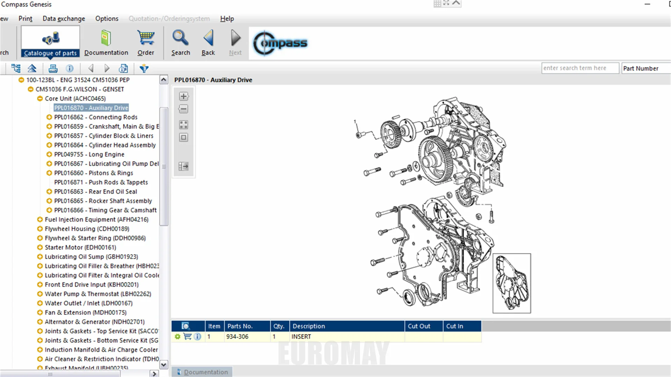Add part 934-306 to cart

point(188,337)
